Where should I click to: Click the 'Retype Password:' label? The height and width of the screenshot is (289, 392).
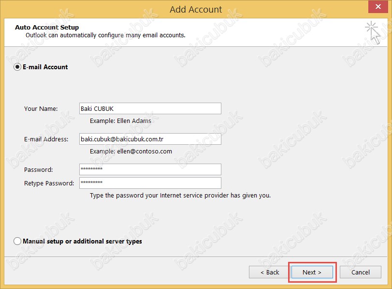tap(49, 183)
